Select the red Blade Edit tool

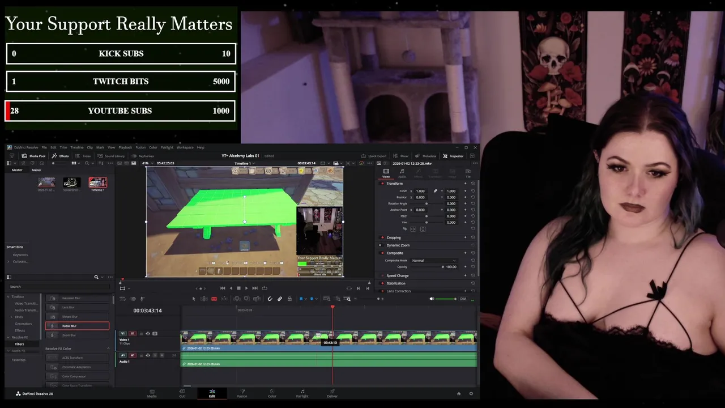[x=214, y=299]
